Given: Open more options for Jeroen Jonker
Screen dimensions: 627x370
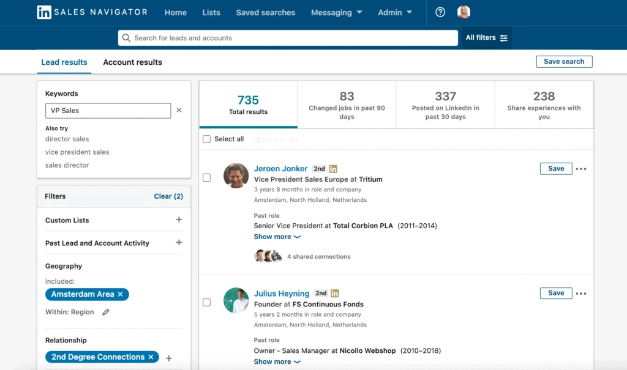Looking at the screenshot, I should pos(581,169).
